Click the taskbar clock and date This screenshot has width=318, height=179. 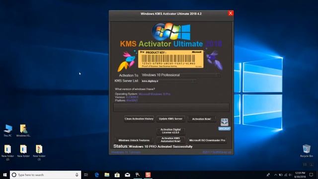click(x=300, y=175)
